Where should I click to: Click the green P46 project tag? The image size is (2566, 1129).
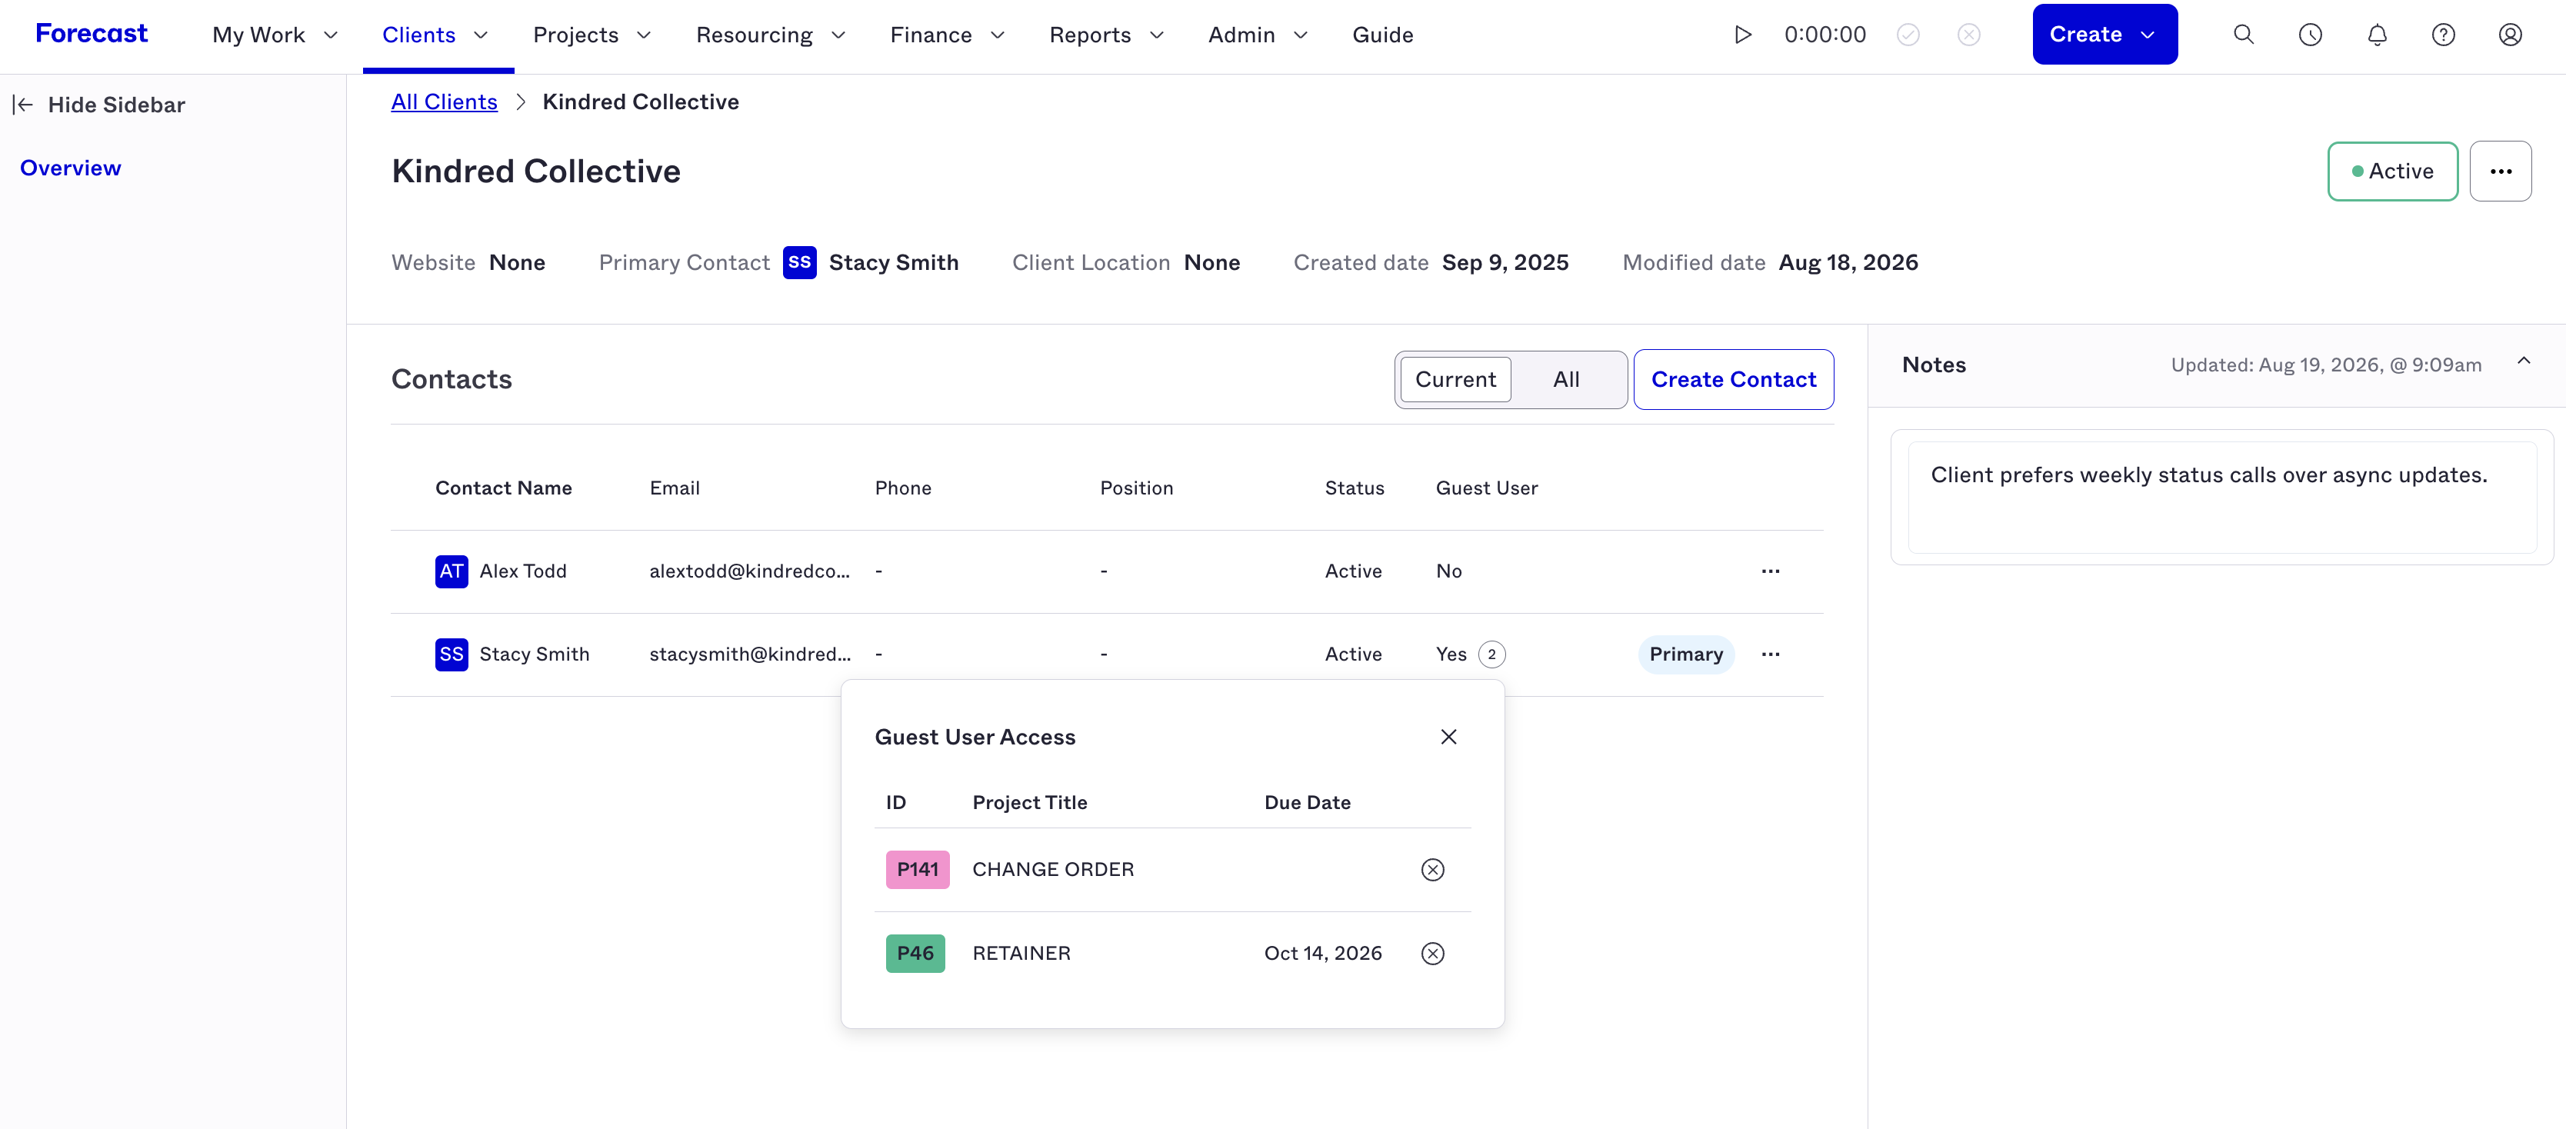(915, 954)
